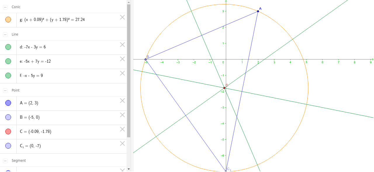Viewport: 374px width, 172px height.
Task: Delete conic g with its X
Action: point(122,17)
